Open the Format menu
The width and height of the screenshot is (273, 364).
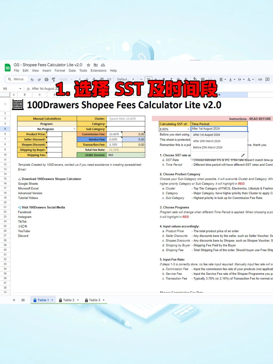[60, 71]
